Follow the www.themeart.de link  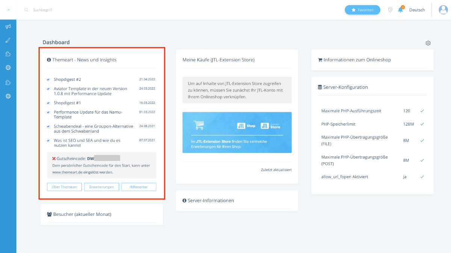67,172
